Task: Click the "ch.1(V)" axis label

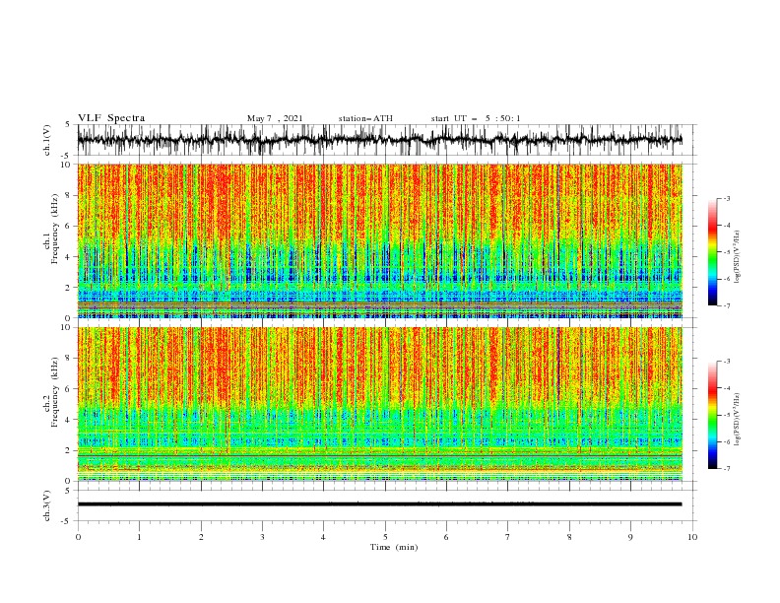Action: click(x=47, y=140)
